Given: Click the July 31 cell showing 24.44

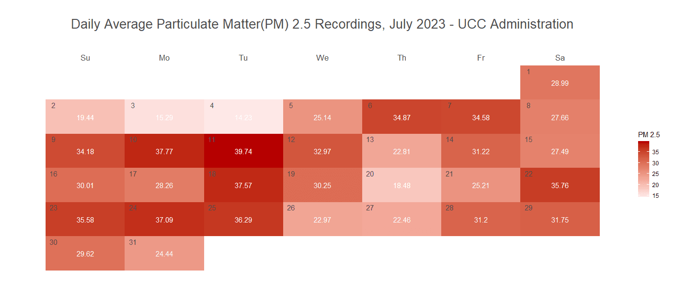Looking at the screenshot, I should [x=164, y=253].
